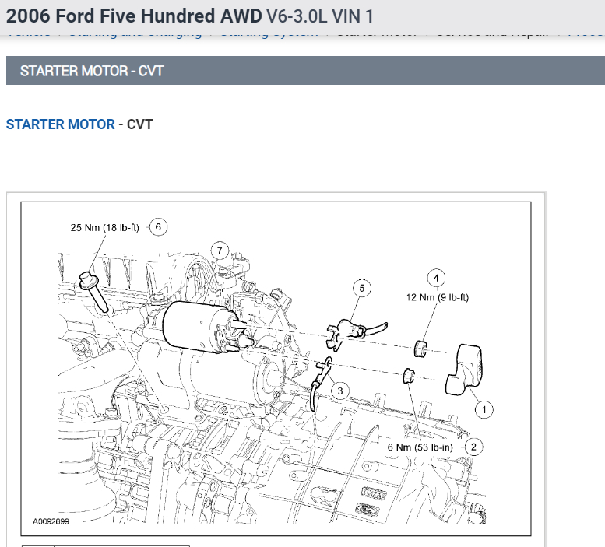Click callout number 1 in diagram
Screen dimensions: 605x547
pos(484,409)
